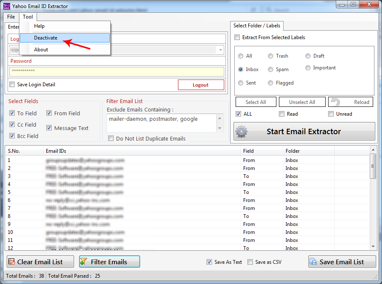Click the Email IDs column header
Image resolution: width=382 pixels, height=284 pixels.
142,151
